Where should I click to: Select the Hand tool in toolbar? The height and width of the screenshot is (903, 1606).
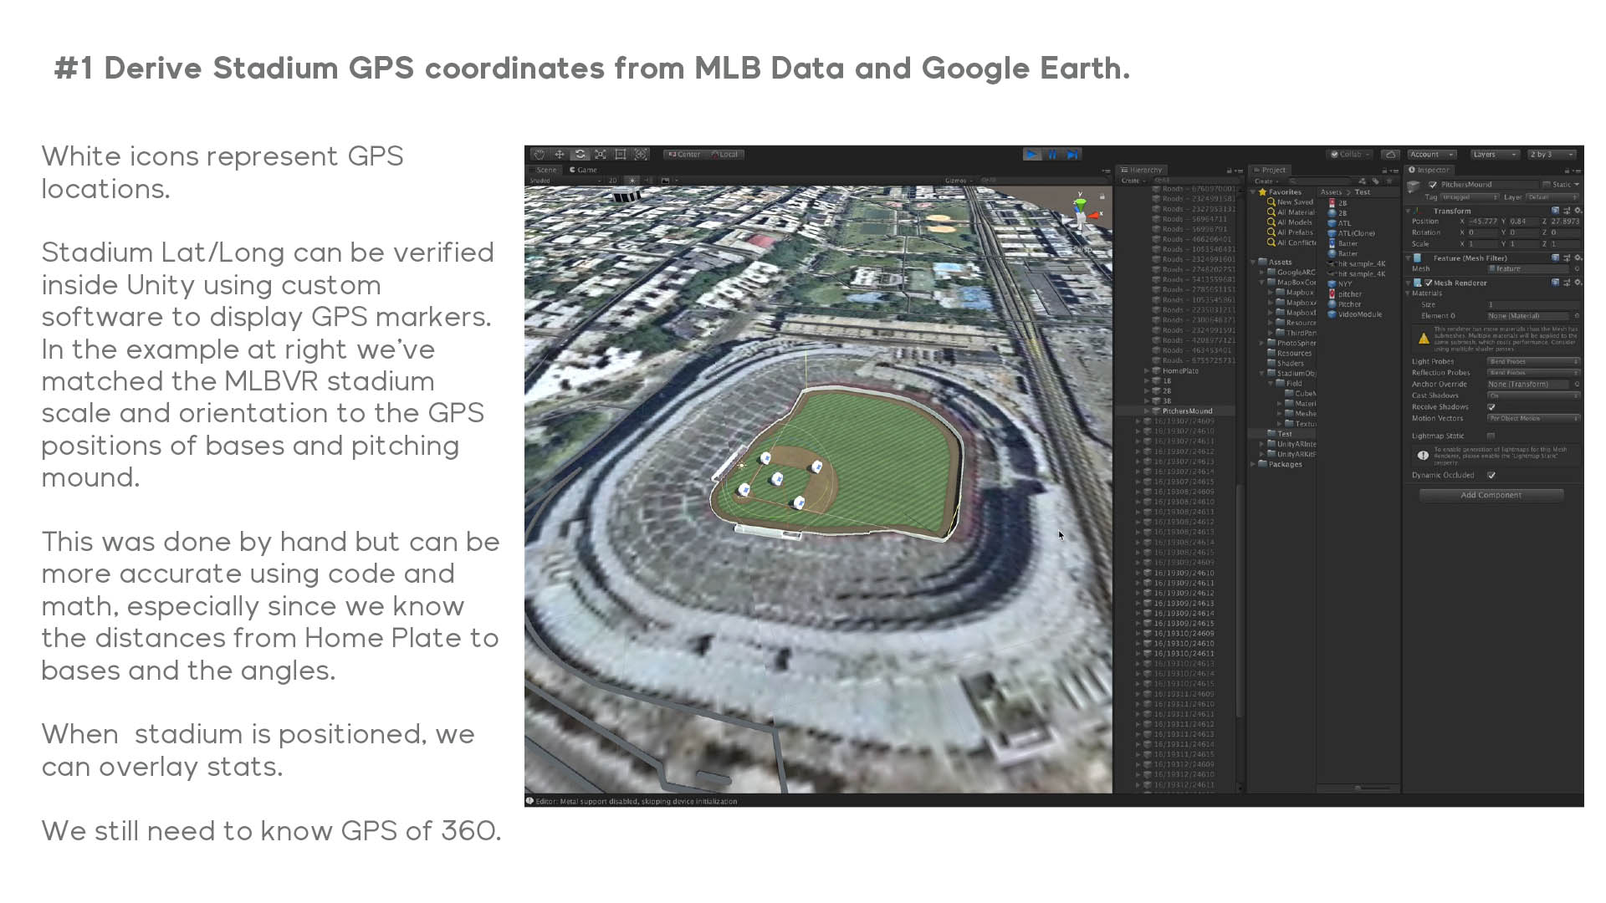point(540,155)
